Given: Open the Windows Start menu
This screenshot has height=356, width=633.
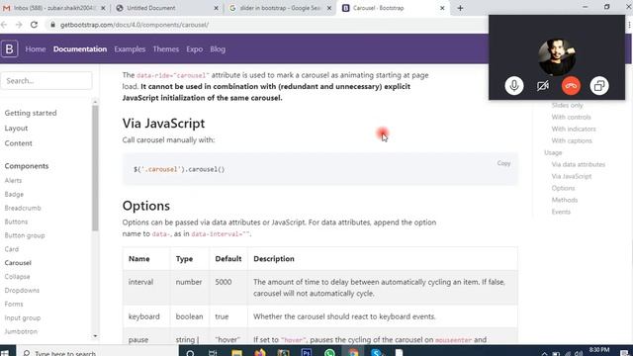Looking at the screenshot, I should (x=5, y=353).
